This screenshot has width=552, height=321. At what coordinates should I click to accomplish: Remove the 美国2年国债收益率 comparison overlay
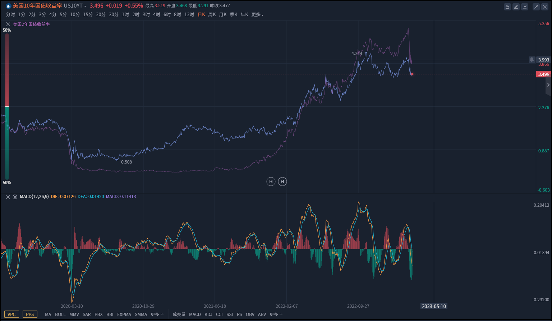pyautogui.click(x=8, y=24)
